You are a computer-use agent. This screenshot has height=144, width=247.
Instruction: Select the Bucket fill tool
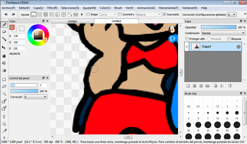click(4, 63)
